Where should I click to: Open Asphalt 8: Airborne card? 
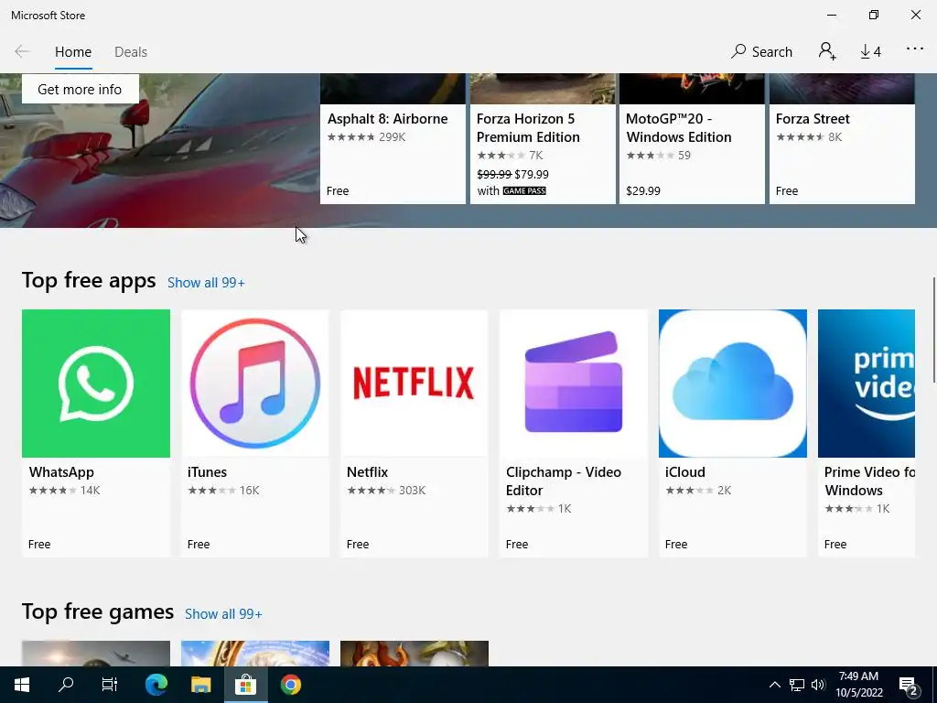(393, 139)
